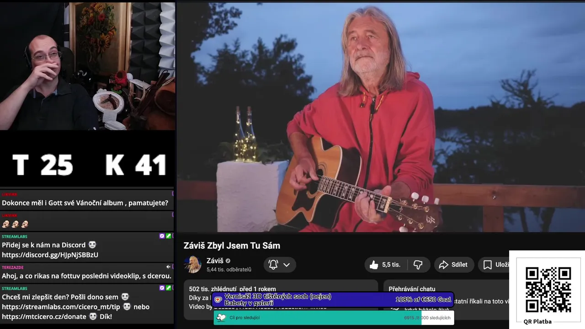
Task: Click the follower goal progress bar
Action: [x=334, y=318]
